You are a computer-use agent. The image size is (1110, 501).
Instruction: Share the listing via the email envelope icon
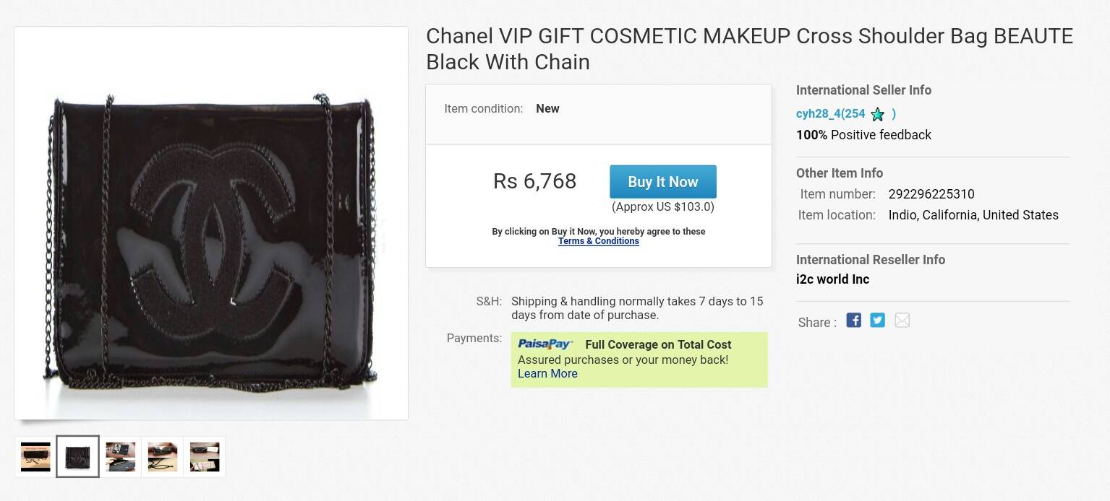(x=902, y=320)
